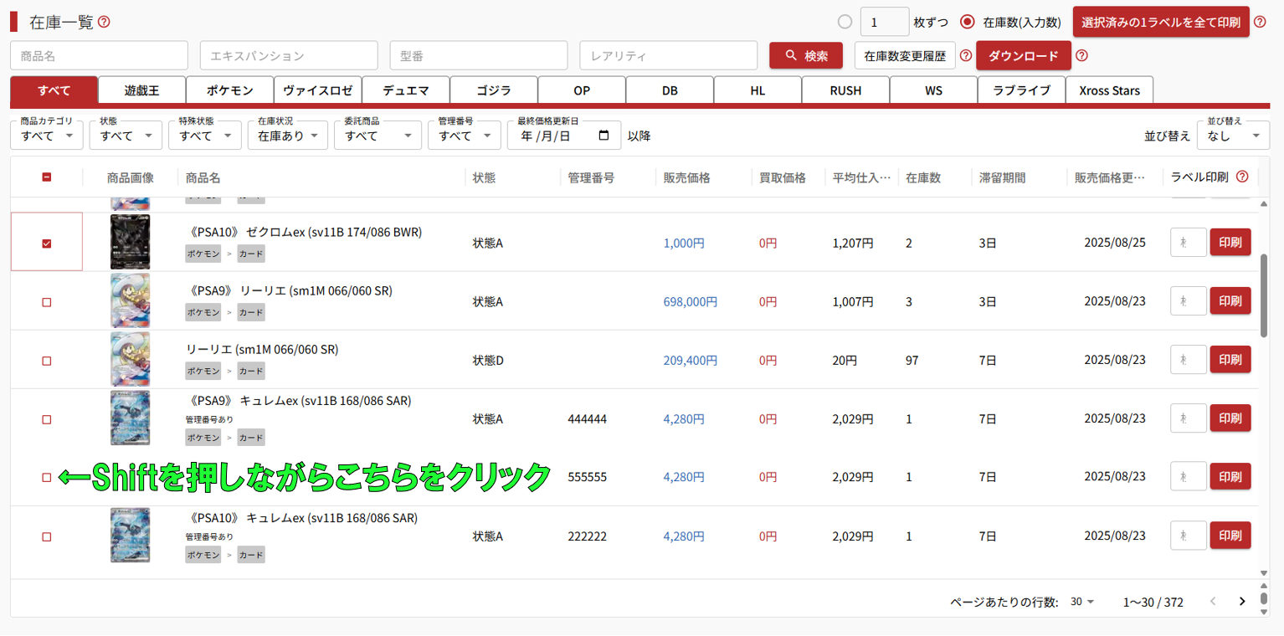Click help icon beside 在庫一覧 title
This screenshot has height=636, width=1284.
point(104,23)
